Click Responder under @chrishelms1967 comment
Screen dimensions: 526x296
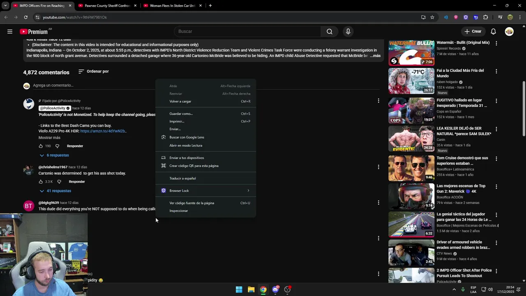(x=77, y=182)
